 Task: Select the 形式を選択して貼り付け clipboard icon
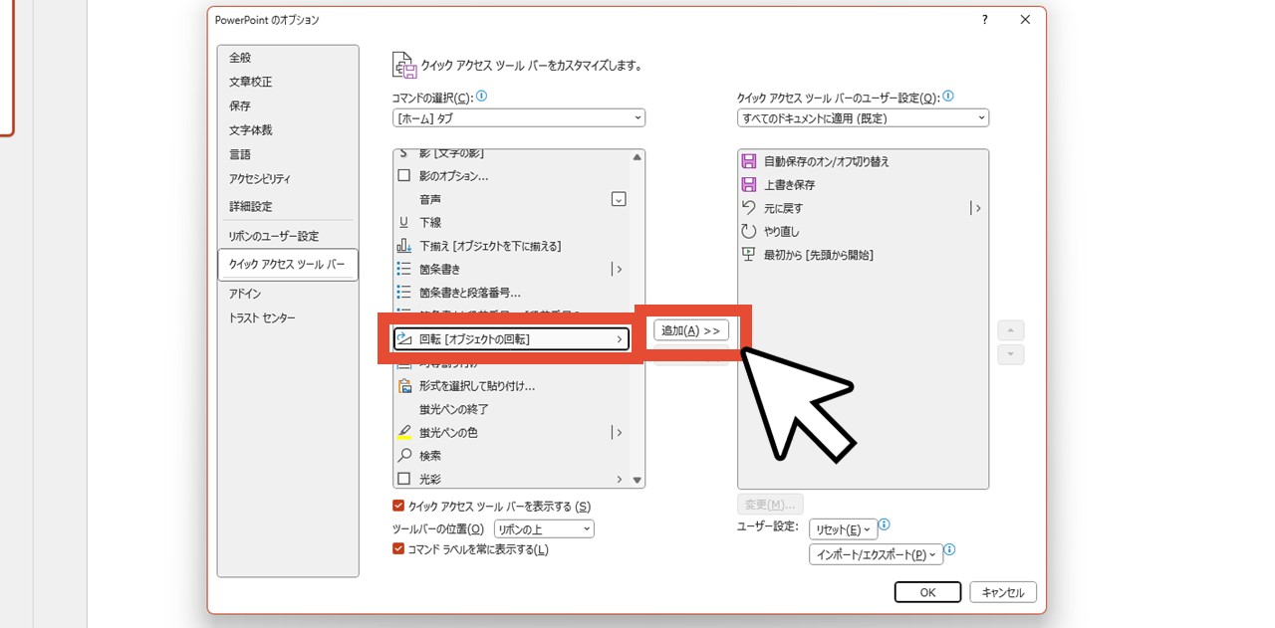coord(406,385)
